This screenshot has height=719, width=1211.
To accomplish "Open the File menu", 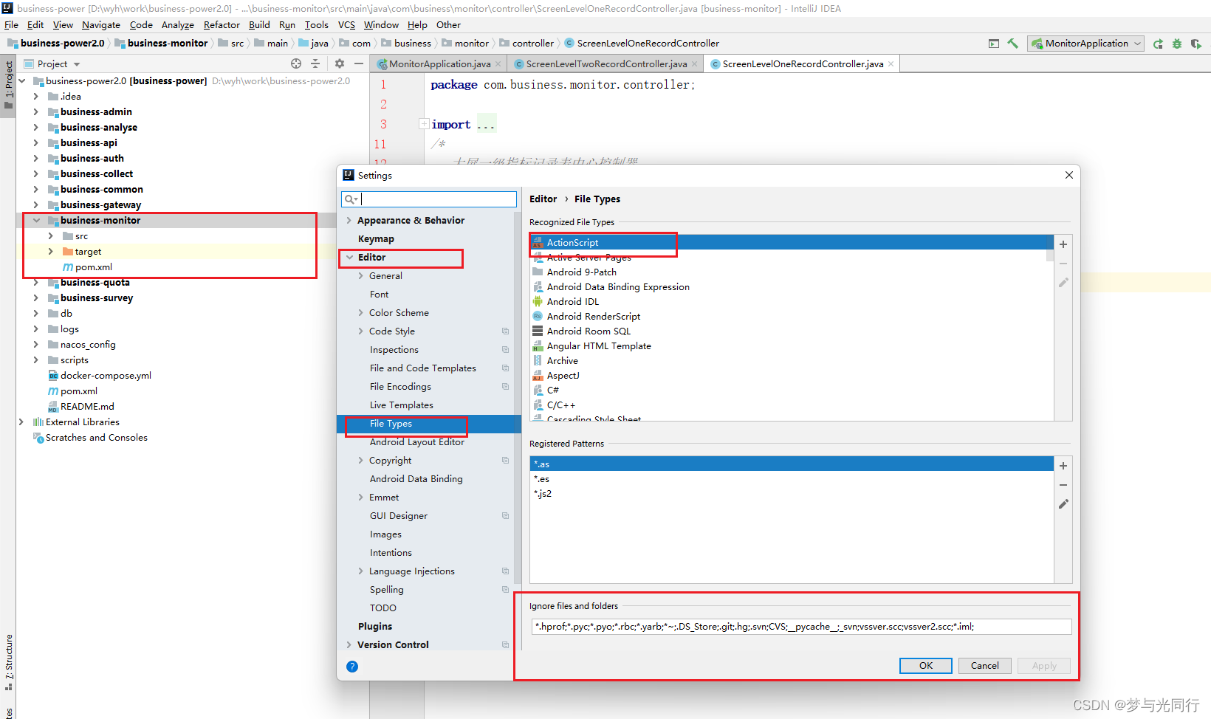I will tap(12, 25).
